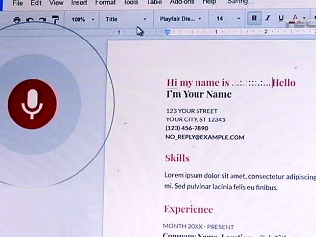Click the 'Saving...' status text
Viewport: 316px width, 237px height.
(x=240, y=2)
